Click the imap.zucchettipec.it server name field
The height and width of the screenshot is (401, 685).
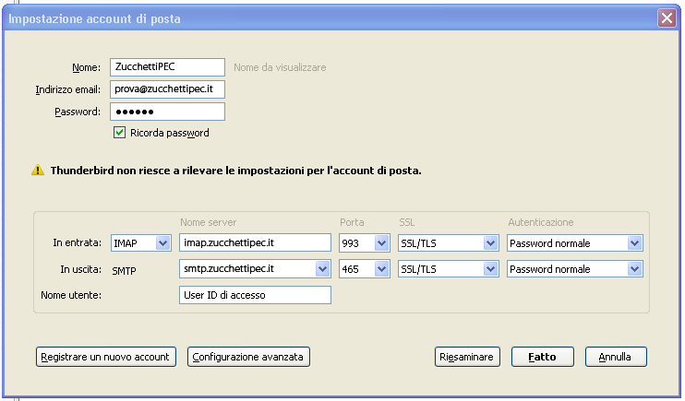tap(255, 242)
